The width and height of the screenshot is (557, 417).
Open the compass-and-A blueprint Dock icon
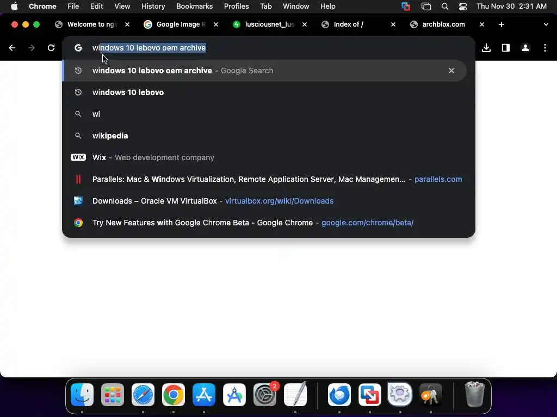tap(234, 395)
